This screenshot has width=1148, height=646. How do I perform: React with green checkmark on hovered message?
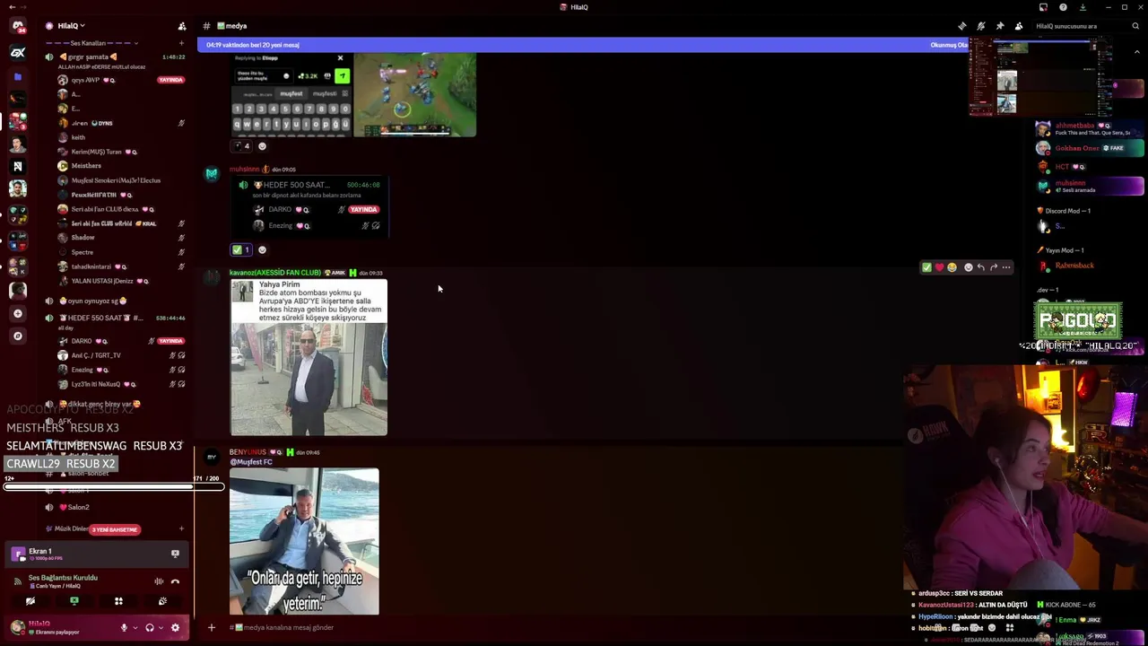[x=926, y=267]
